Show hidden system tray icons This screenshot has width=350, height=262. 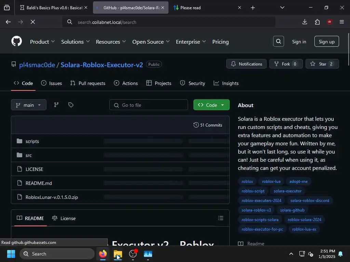[x=291, y=254]
